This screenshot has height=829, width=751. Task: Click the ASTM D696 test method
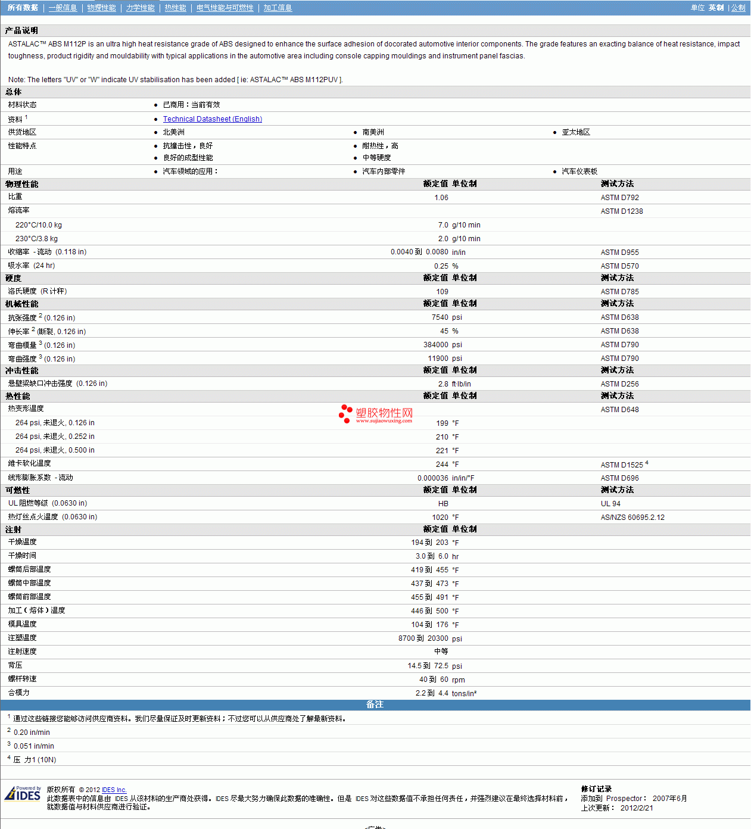tap(620, 478)
